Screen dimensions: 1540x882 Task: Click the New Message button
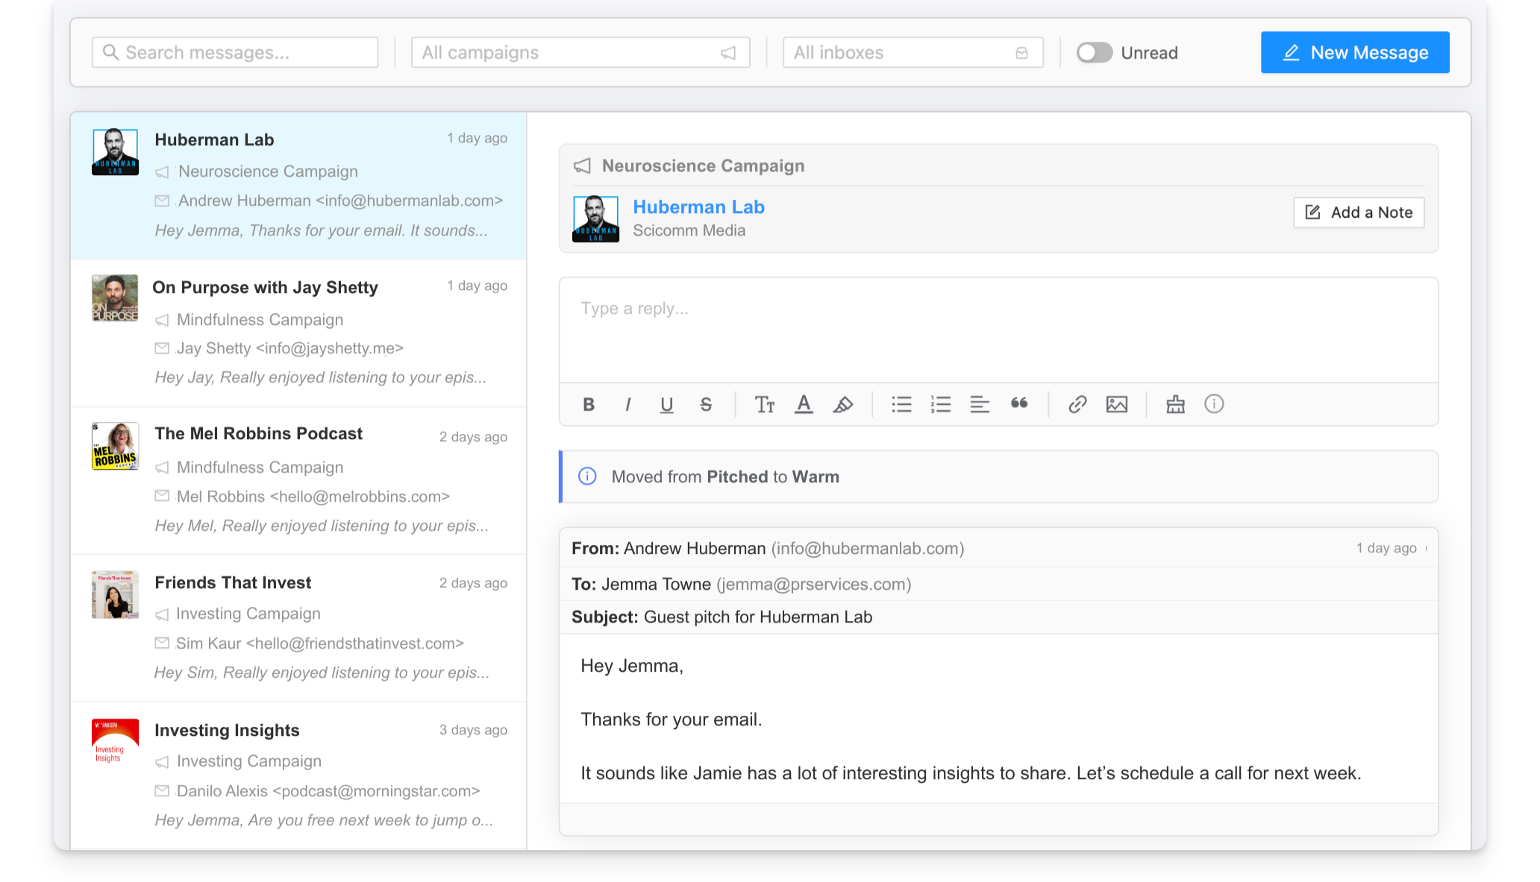point(1355,52)
